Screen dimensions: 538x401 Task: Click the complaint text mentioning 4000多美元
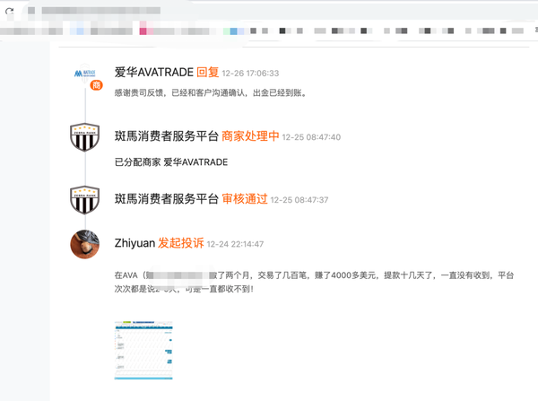point(314,283)
